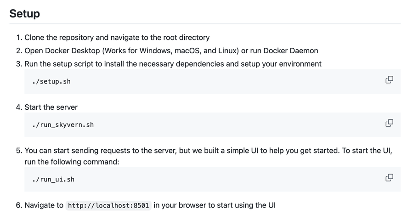
Task: Click the 'Navigate to' text in step six
Action: 44,205
